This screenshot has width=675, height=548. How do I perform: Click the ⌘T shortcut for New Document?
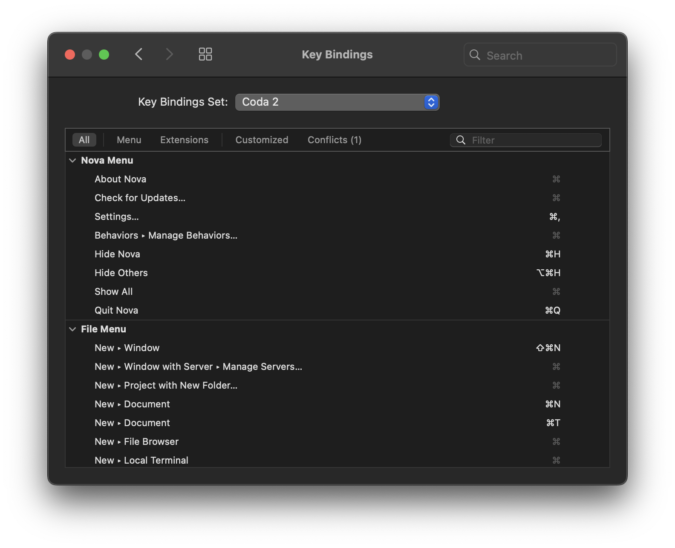pos(553,423)
